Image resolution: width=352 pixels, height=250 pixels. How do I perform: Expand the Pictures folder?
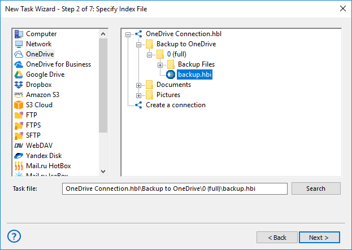139,95
